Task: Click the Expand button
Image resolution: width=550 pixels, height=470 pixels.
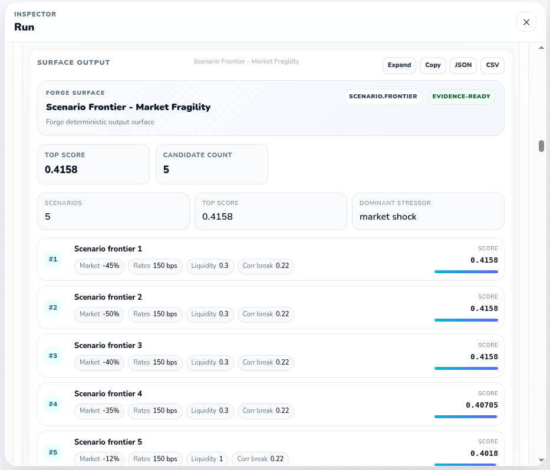Action: [399, 65]
